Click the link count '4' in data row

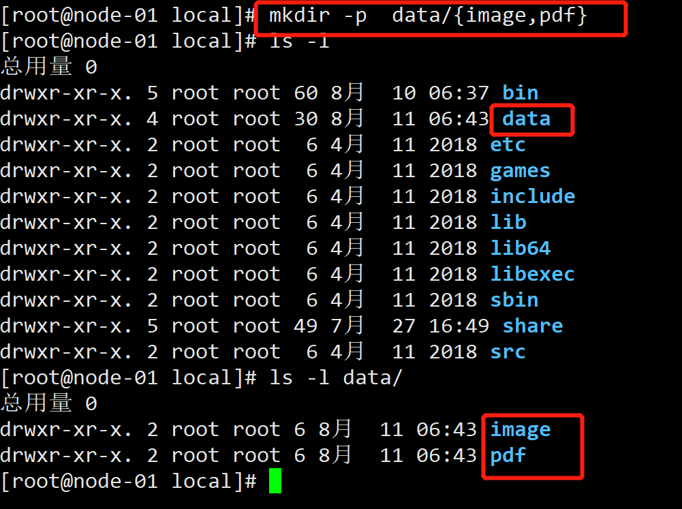(x=152, y=119)
